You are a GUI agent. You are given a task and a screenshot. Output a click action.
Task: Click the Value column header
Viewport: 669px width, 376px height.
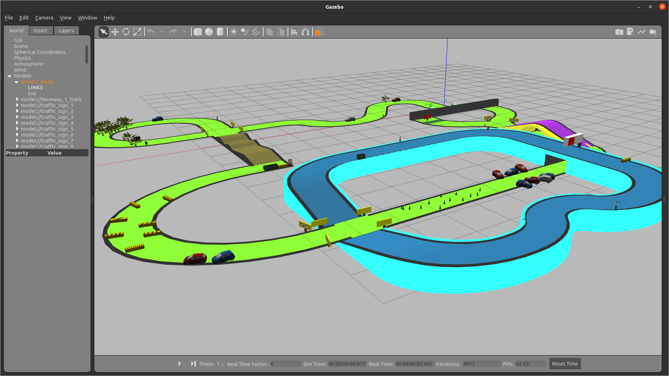(x=54, y=153)
